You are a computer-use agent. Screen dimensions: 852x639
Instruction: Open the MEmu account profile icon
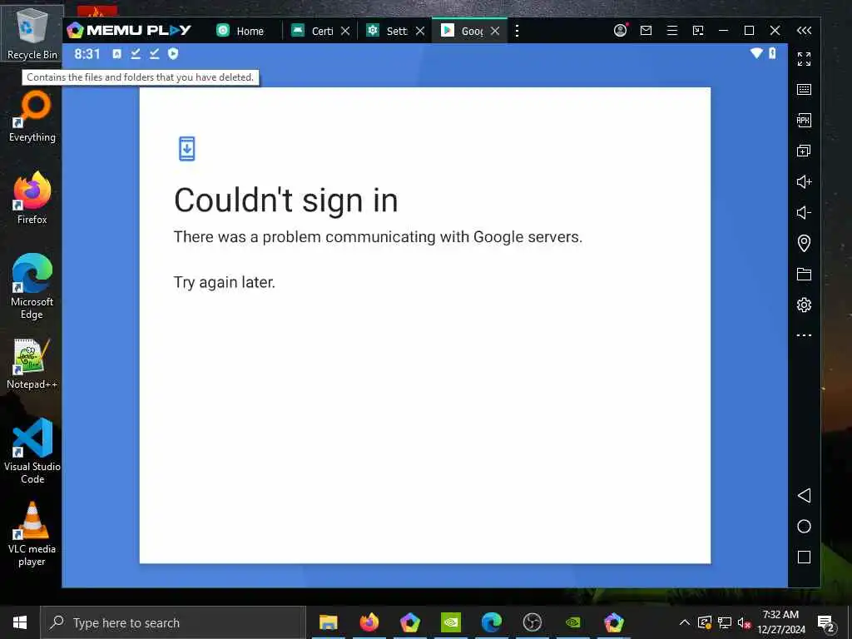(x=620, y=31)
